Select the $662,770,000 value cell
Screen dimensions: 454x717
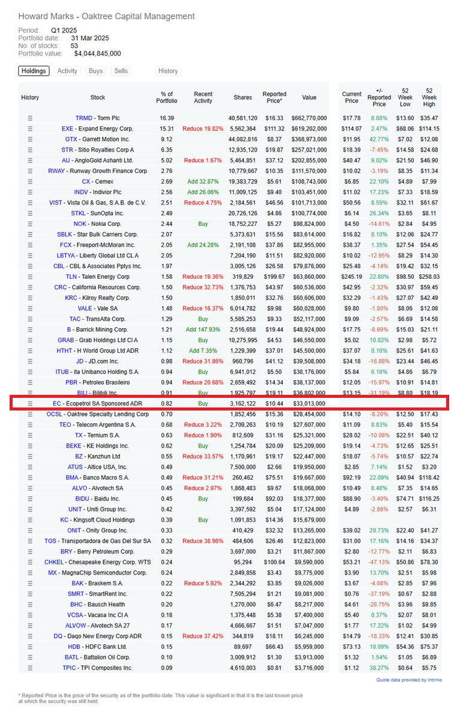310,118
